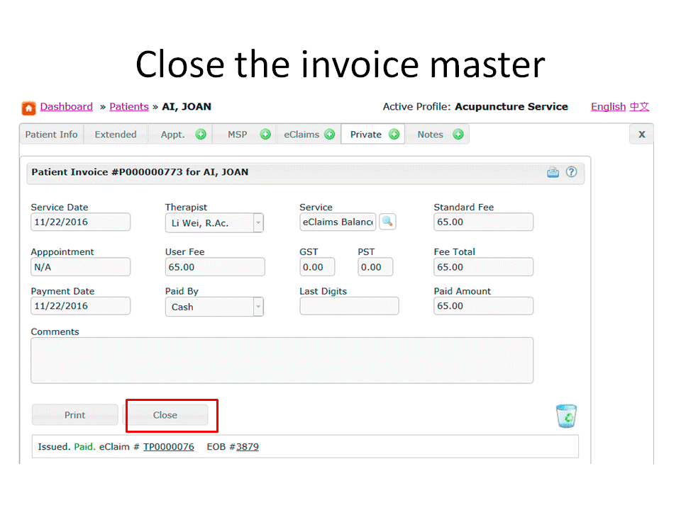The image size is (681, 510).
Task: Click the home icon beside Dashboard
Action: 27,107
